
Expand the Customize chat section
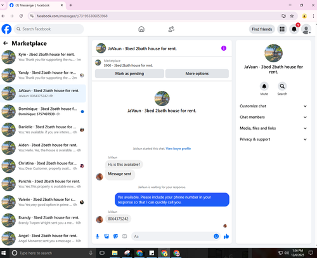(x=273, y=106)
